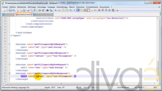The image size is (162, 91).
Task: Open the Recherche menu
Action: coord(22,7)
